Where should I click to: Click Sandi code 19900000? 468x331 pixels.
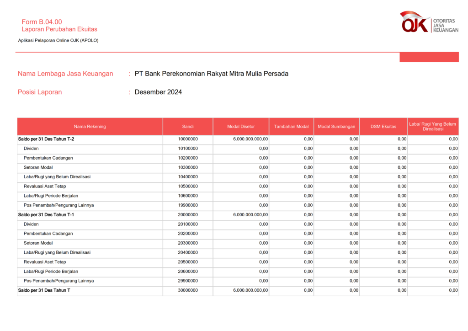point(188,205)
